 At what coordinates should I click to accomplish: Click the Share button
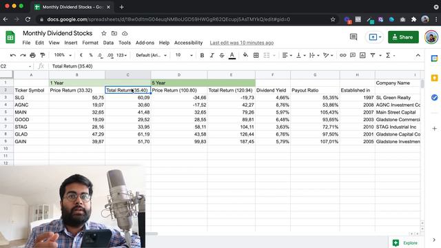403,37
